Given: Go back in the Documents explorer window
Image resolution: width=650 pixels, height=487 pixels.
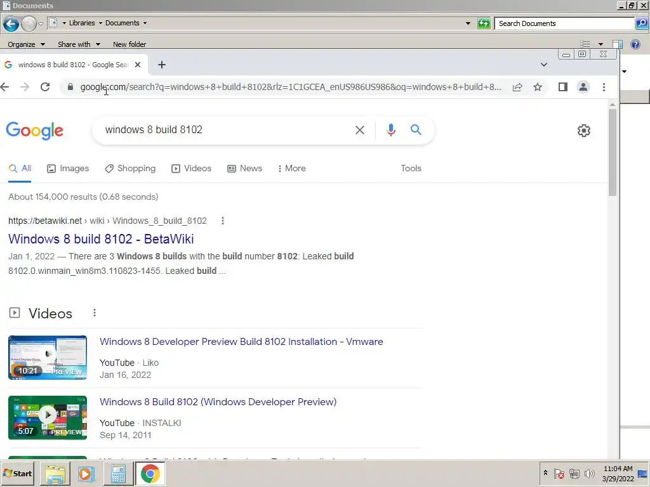Looking at the screenshot, I should point(11,23).
